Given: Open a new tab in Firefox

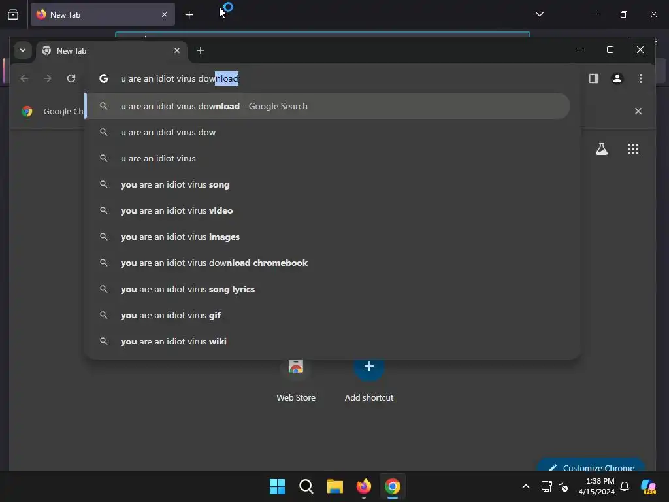Looking at the screenshot, I should click(x=189, y=15).
